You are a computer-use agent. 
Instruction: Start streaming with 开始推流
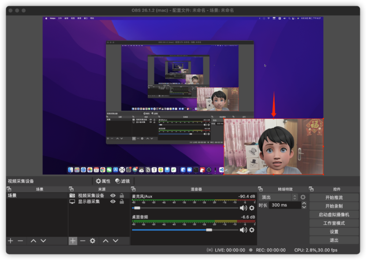tap(334, 198)
